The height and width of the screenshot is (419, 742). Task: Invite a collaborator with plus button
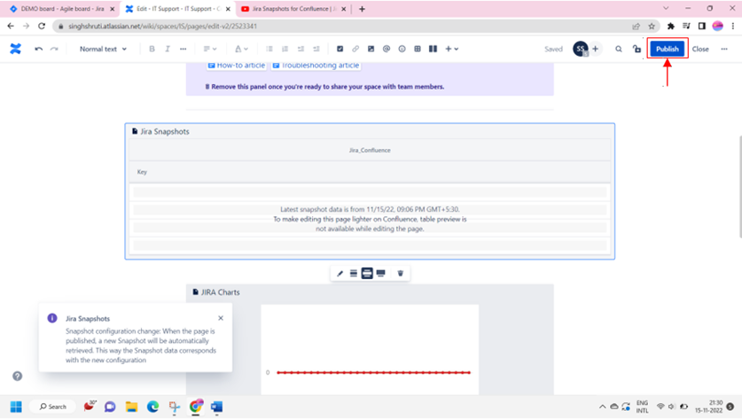pyautogui.click(x=596, y=49)
